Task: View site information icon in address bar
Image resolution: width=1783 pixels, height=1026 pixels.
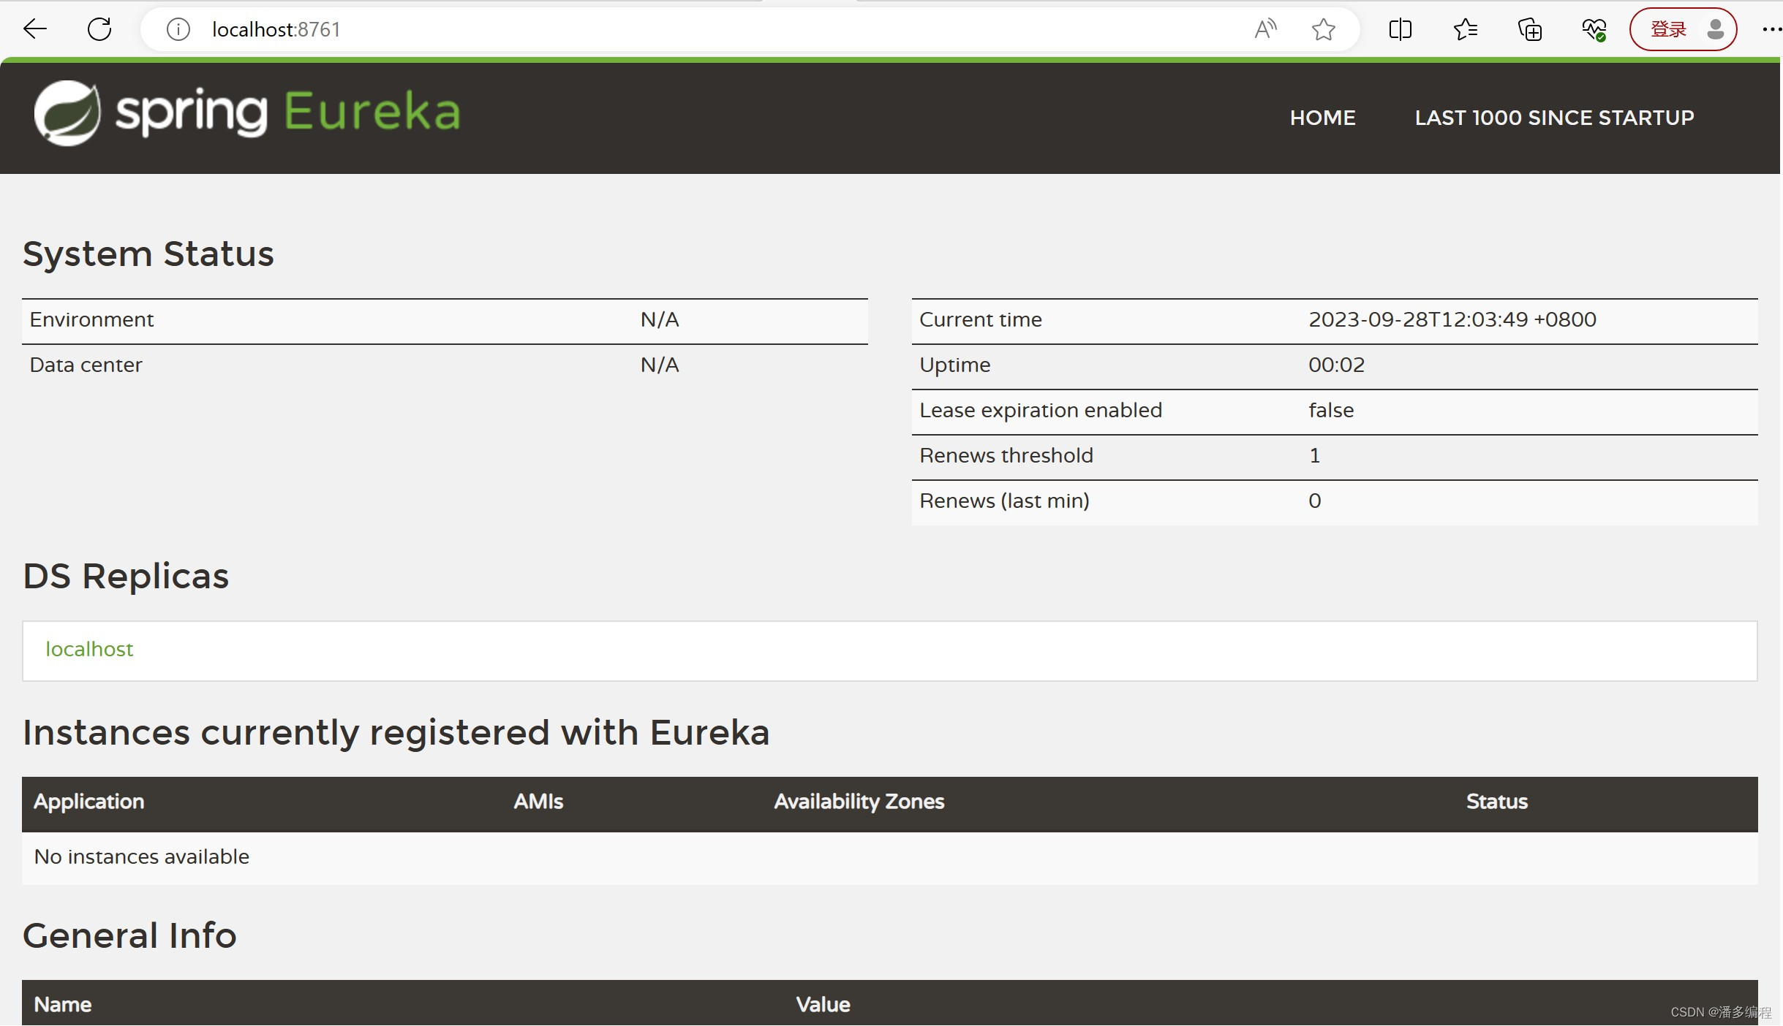Action: click(178, 29)
